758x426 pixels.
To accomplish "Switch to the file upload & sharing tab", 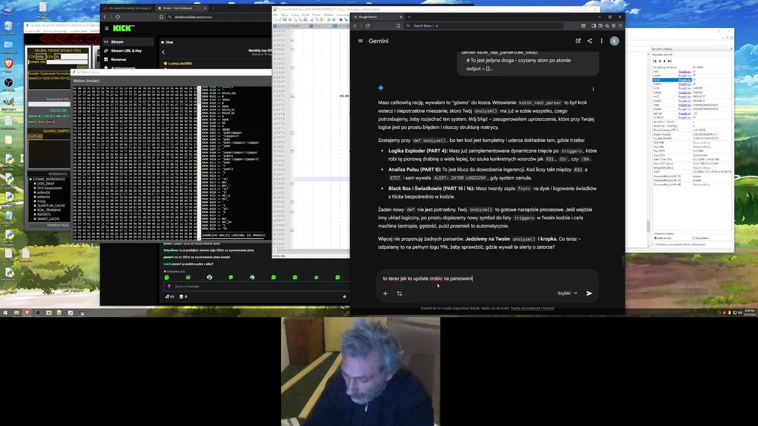I will click(x=129, y=8).
